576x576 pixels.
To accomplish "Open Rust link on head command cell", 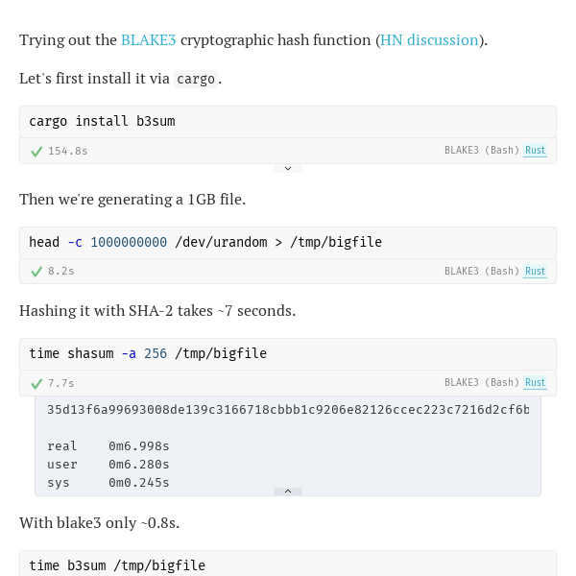I will (535, 271).
